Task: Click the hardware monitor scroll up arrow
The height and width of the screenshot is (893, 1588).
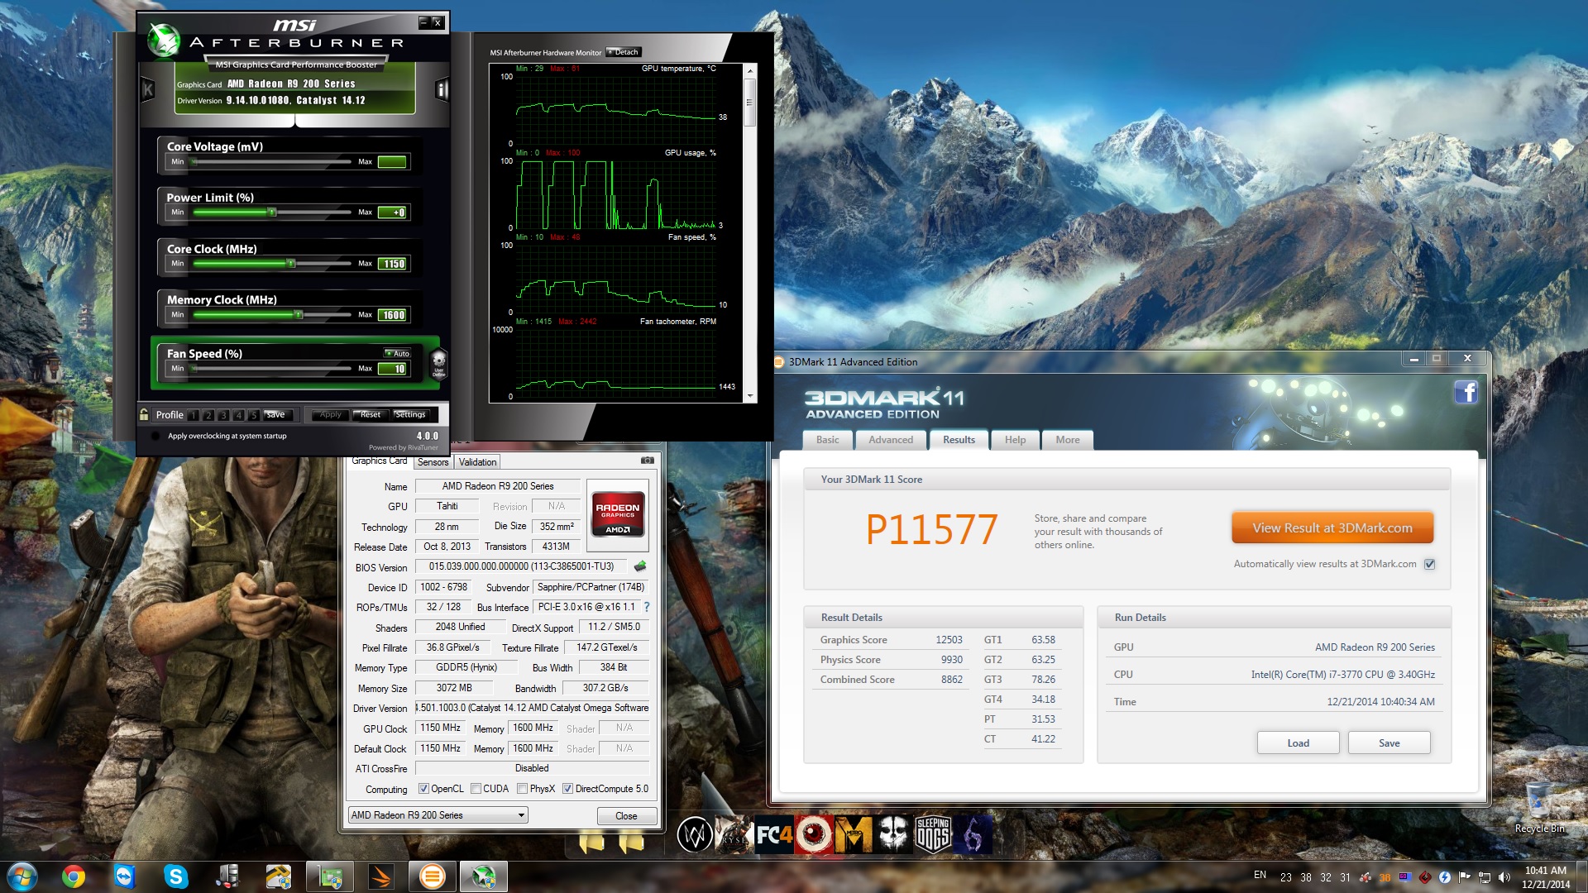Action: (x=750, y=71)
